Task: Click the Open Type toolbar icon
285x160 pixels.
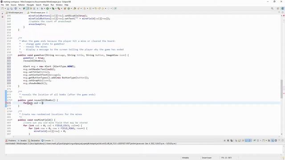Action: coord(74,8)
